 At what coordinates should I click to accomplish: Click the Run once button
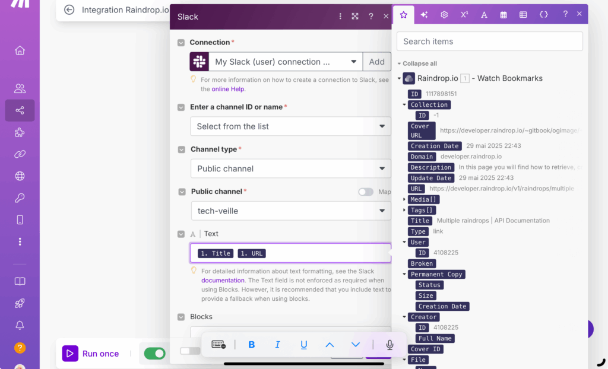point(91,354)
